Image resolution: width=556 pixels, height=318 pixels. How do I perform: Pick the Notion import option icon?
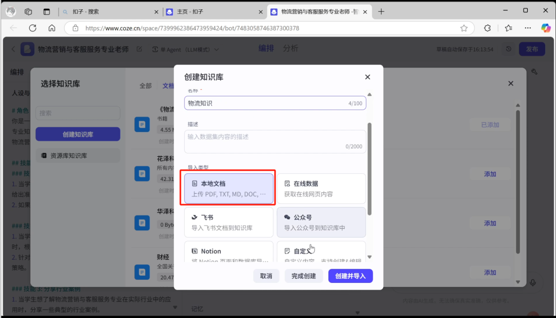coord(195,251)
